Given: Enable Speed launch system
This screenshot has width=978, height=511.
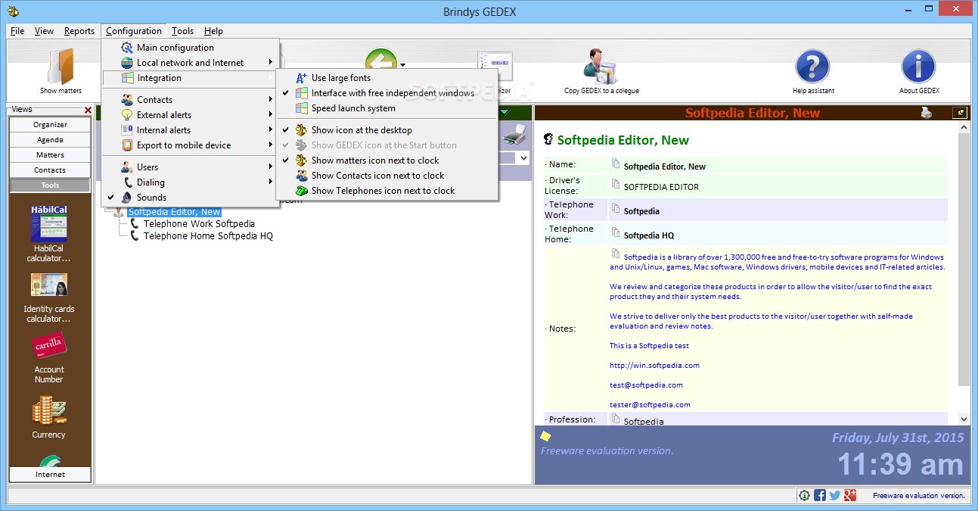Looking at the screenshot, I should pyautogui.click(x=387, y=108).
